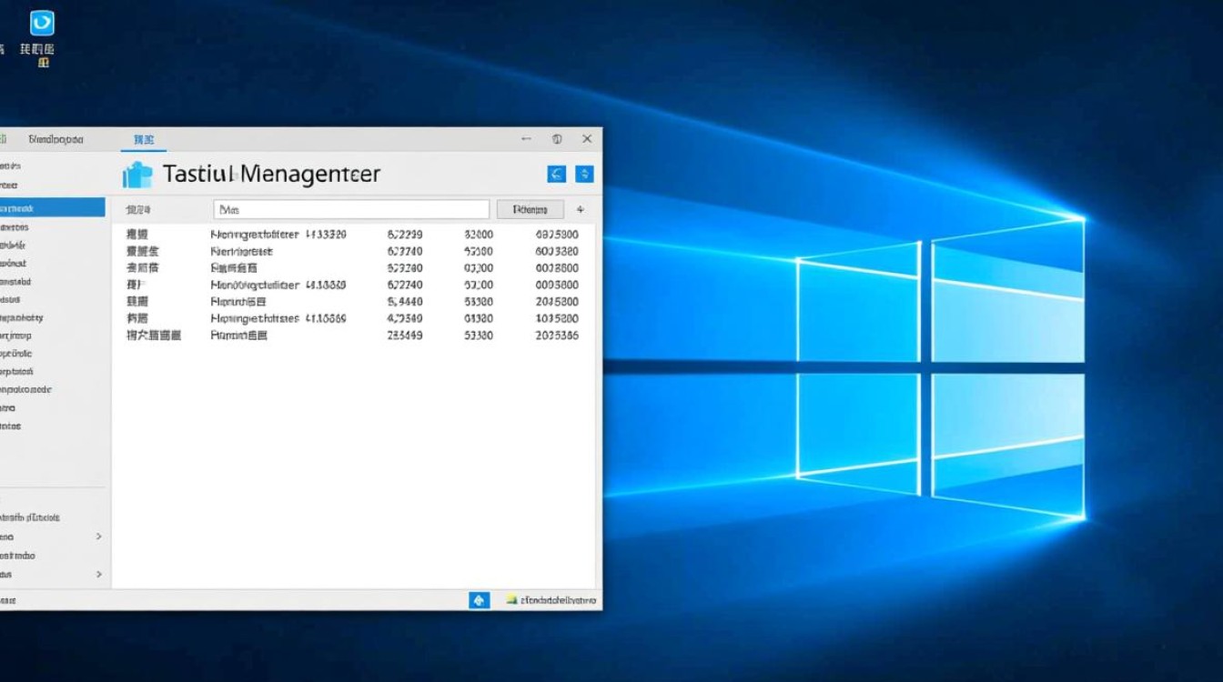Expand the bottom chevron sidebar item

point(99,575)
